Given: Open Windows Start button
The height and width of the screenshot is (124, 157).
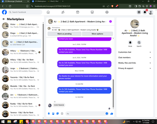Looking at the screenshot, I should pos(3,121).
